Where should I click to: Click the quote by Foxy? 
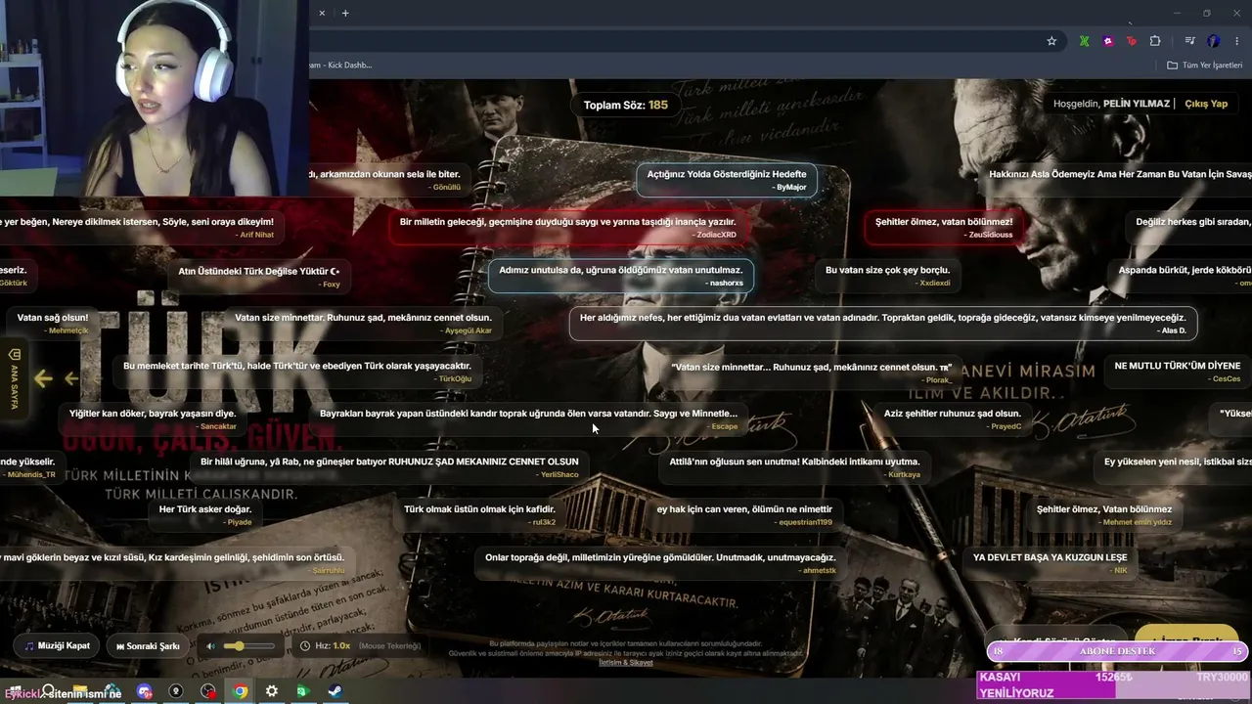259,276
